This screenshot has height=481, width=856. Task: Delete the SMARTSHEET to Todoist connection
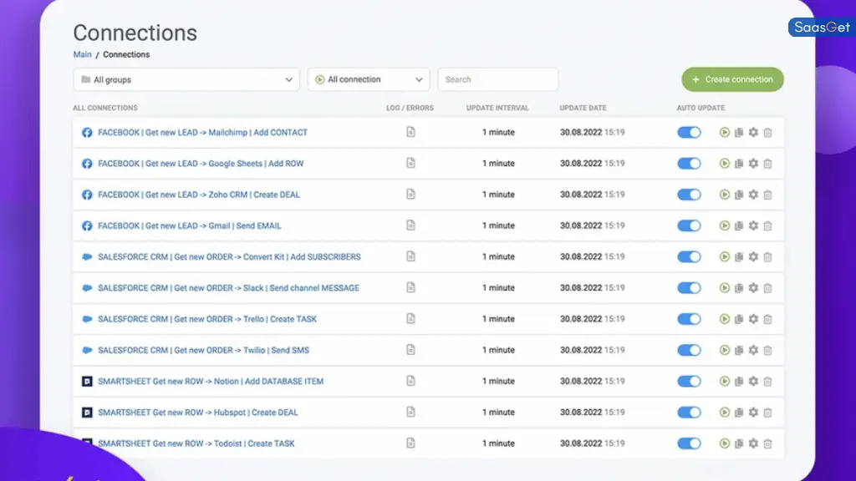click(767, 443)
